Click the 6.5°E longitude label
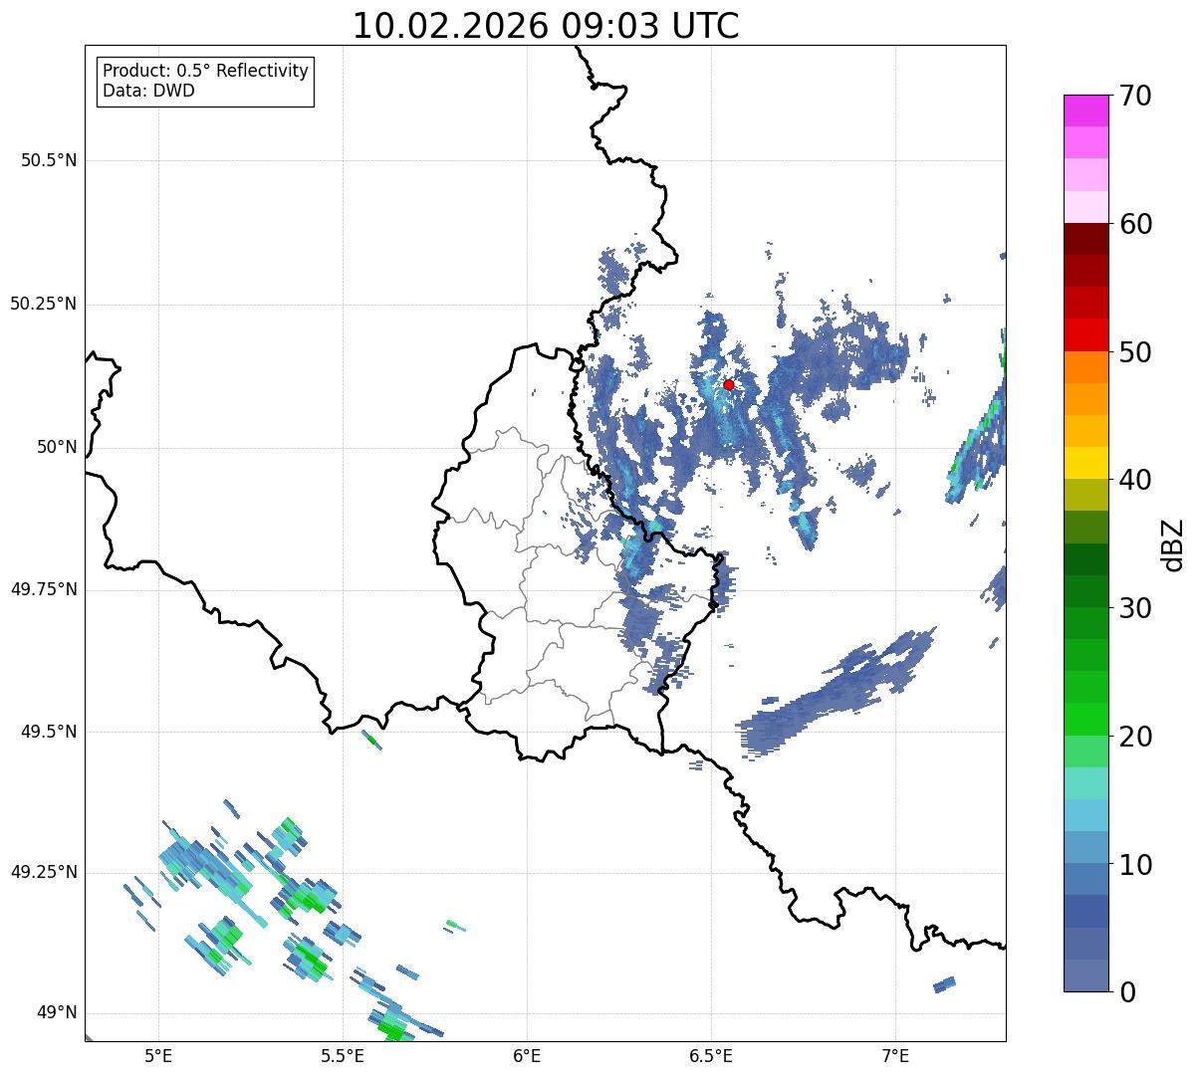 point(711,1055)
